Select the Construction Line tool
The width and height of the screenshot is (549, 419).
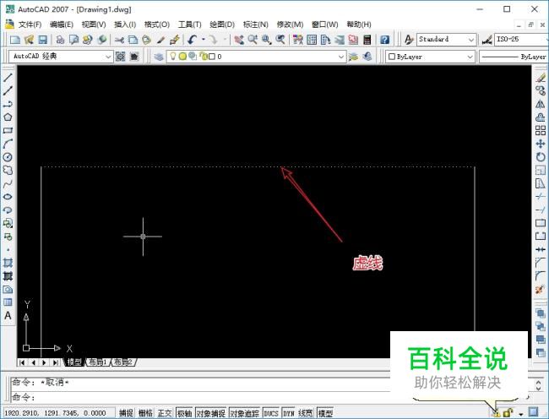point(8,90)
